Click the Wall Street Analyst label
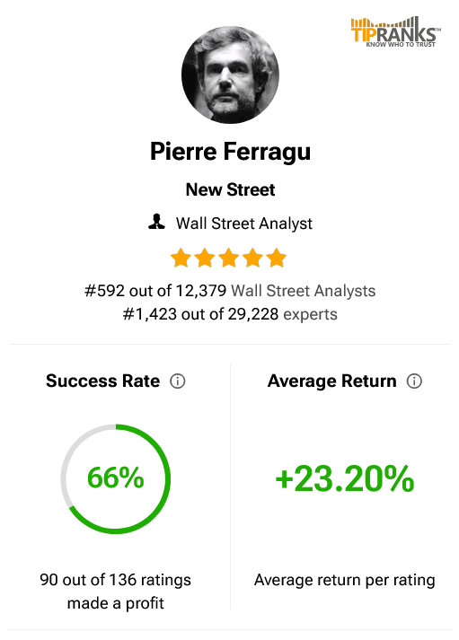 point(244,224)
